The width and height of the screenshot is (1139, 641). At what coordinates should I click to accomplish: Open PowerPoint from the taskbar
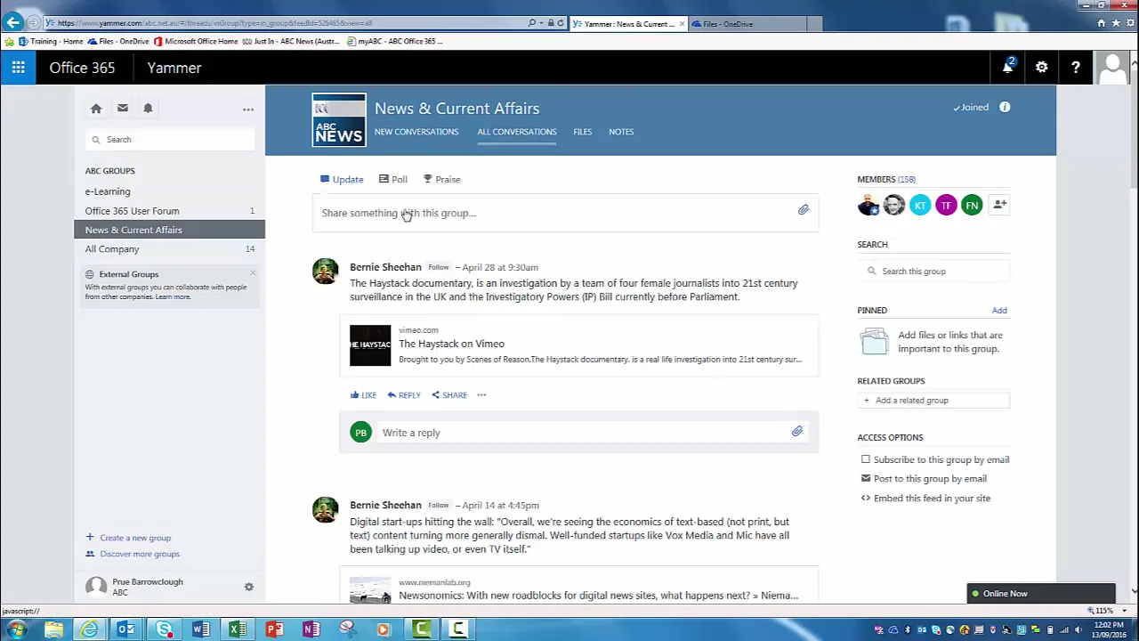point(274,630)
